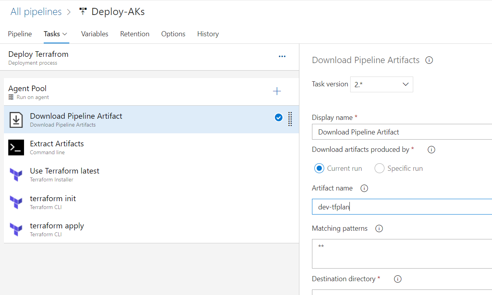Click the info icon next to Artifact name
This screenshot has height=295, width=492.
(x=364, y=188)
